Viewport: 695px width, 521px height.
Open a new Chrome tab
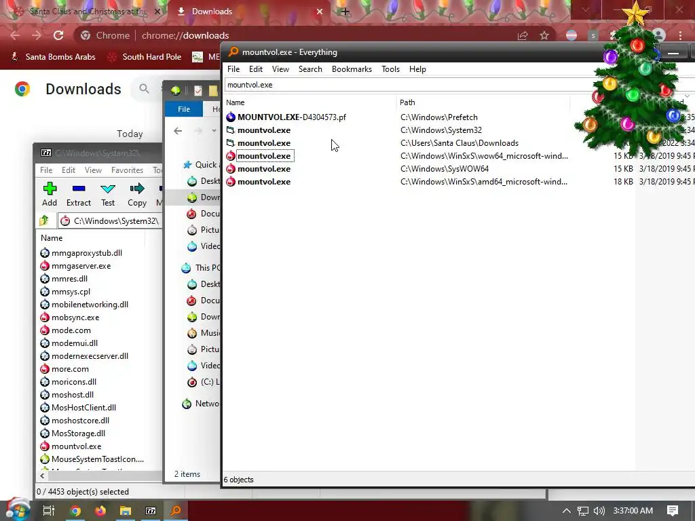point(345,12)
